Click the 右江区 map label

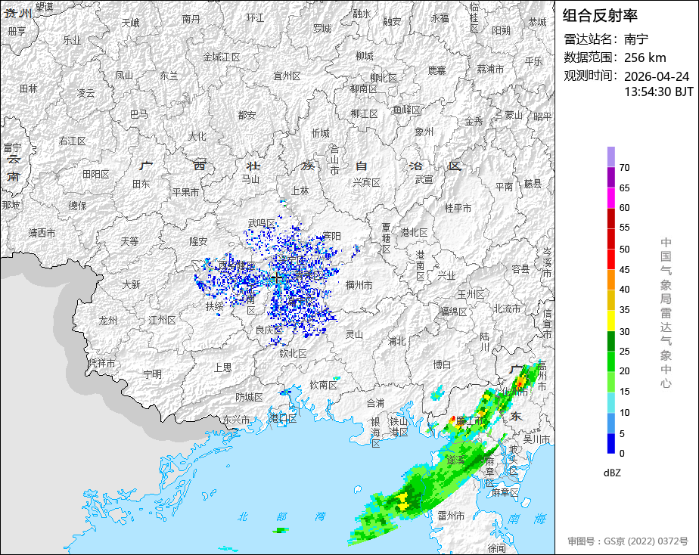(72, 141)
